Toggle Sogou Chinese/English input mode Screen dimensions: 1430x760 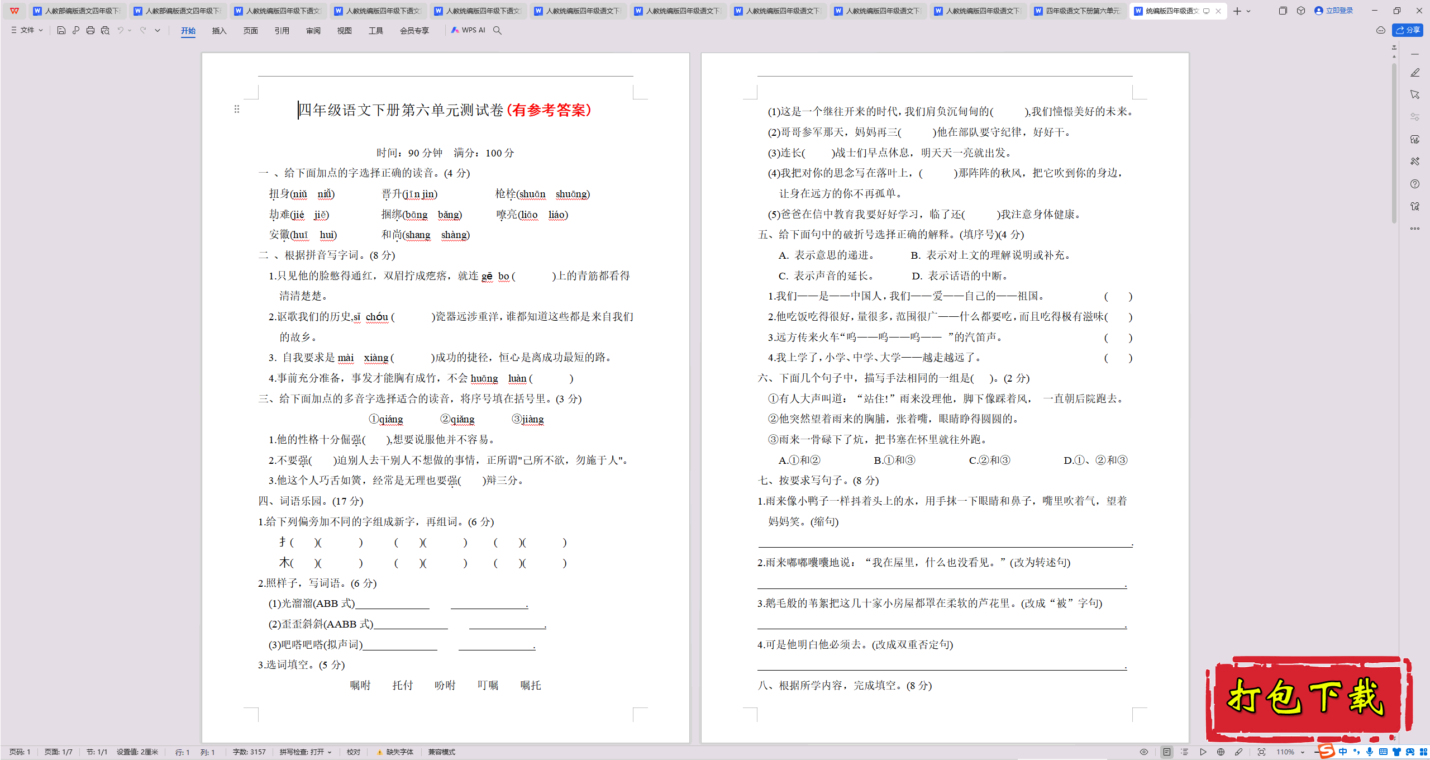click(1343, 752)
